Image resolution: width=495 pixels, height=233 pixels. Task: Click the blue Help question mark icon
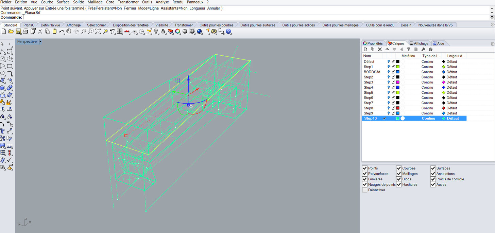(228, 31)
